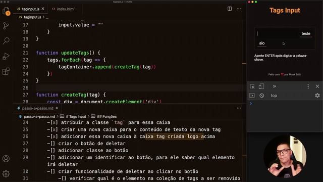Screen dimensions: 323x182
Task: Click the 'Aperte ENTER após digitar' hint text
Action: [281, 58]
